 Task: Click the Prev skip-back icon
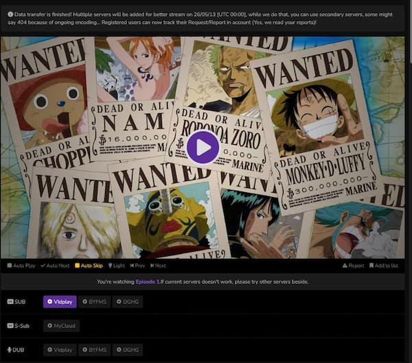click(x=132, y=266)
